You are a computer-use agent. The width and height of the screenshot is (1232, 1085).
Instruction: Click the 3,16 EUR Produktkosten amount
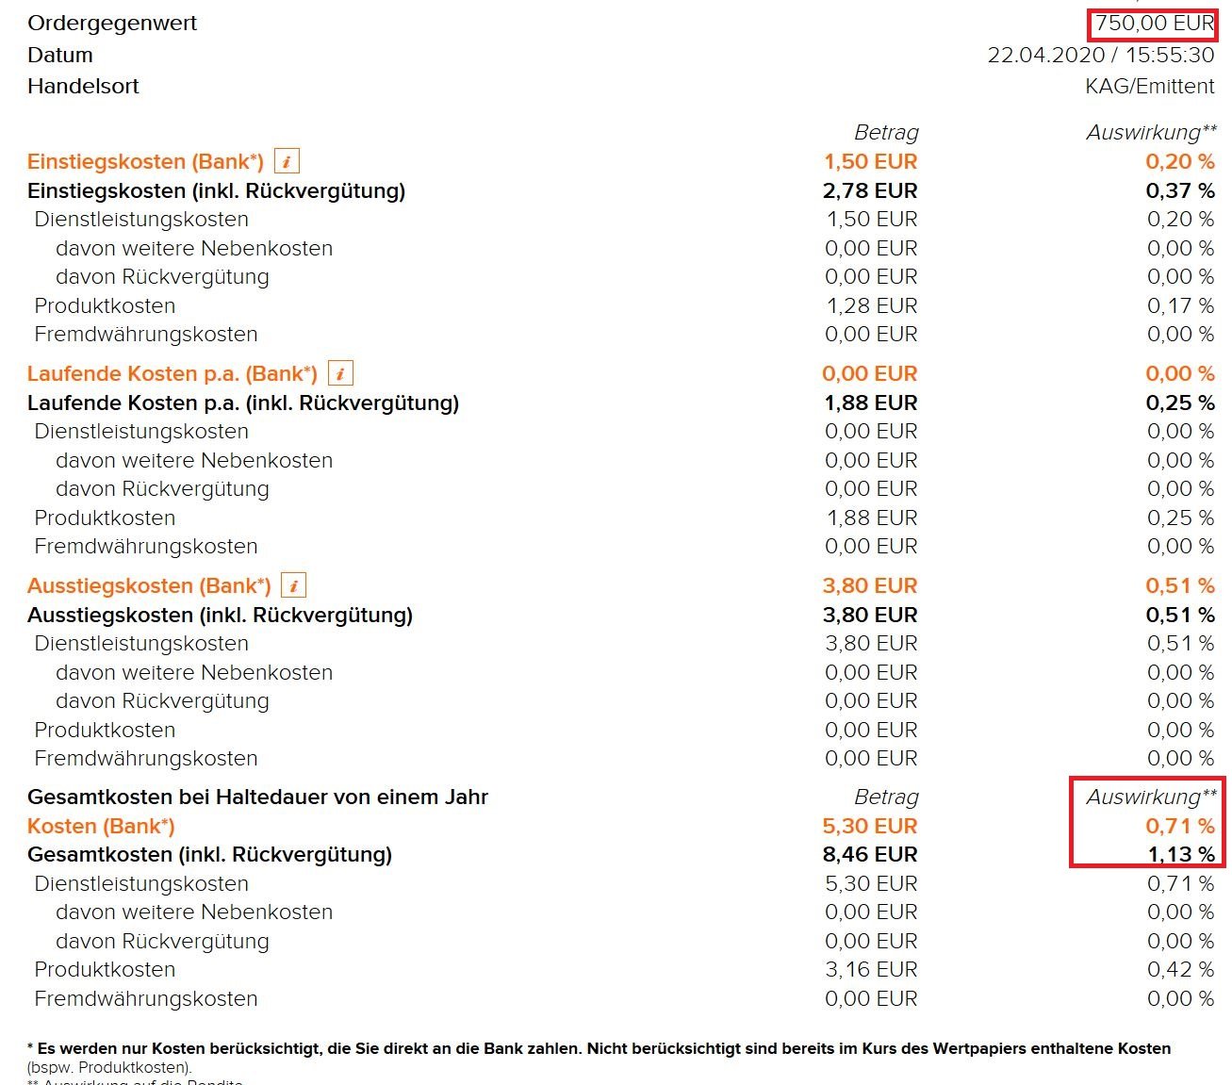click(x=871, y=970)
